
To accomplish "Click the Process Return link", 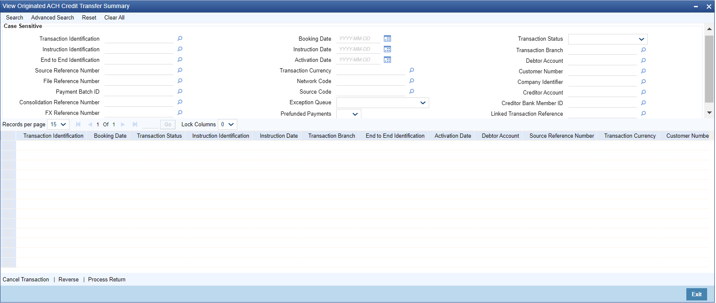I will pos(107,280).
